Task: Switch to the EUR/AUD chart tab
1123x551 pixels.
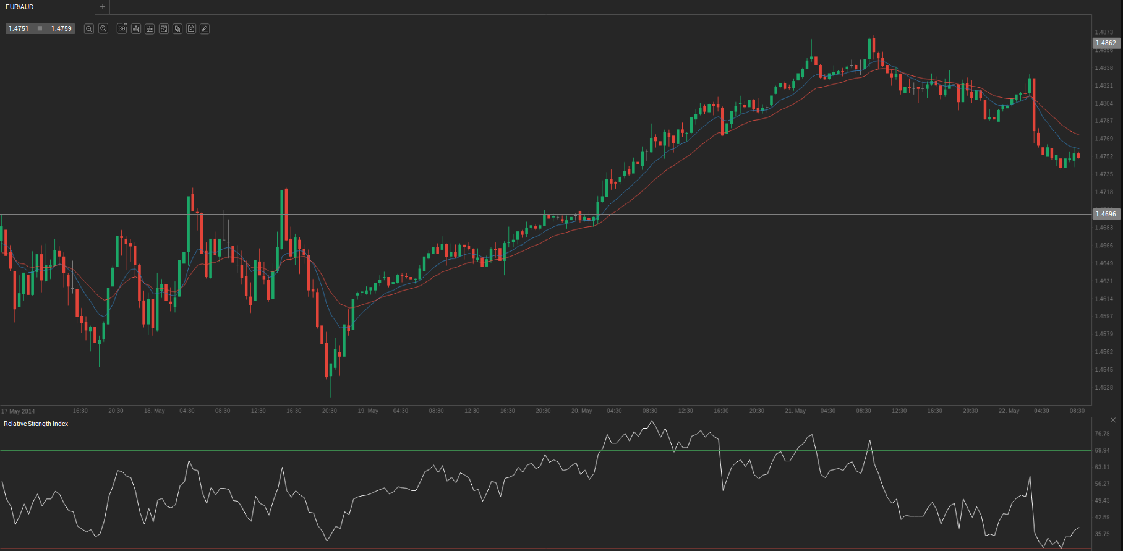Action: [x=20, y=7]
